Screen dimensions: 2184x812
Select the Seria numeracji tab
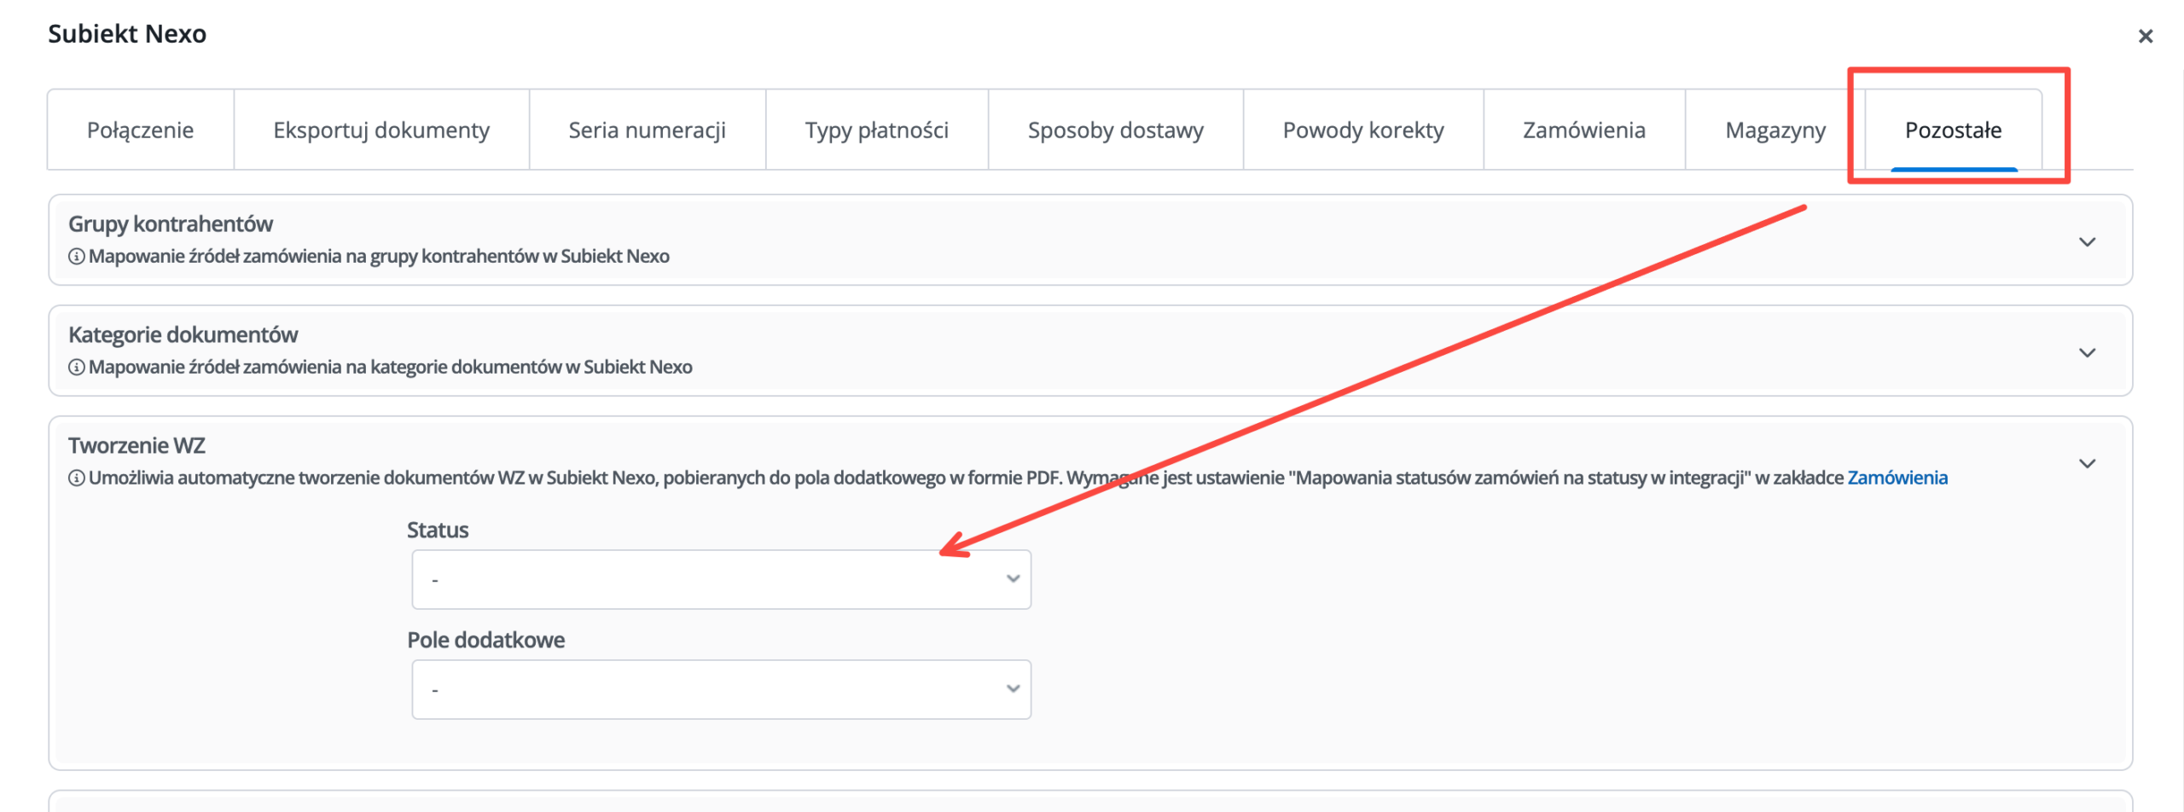coord(648,130)
